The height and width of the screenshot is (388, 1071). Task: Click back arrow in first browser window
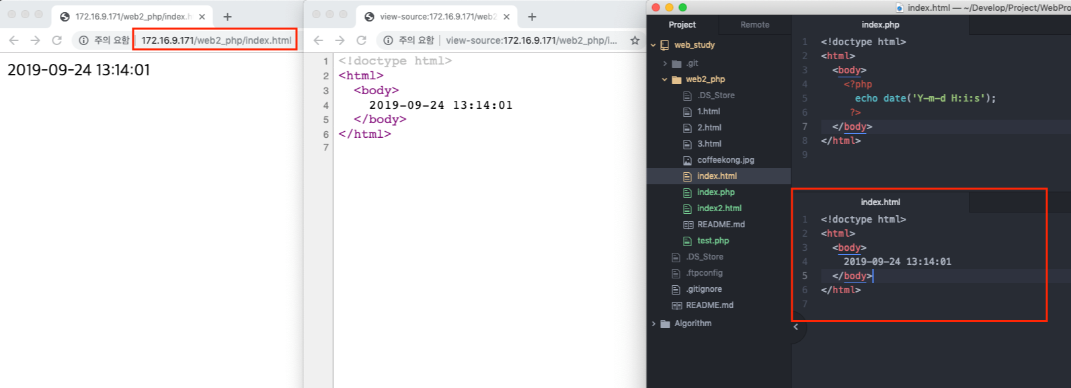coord(13,40)
